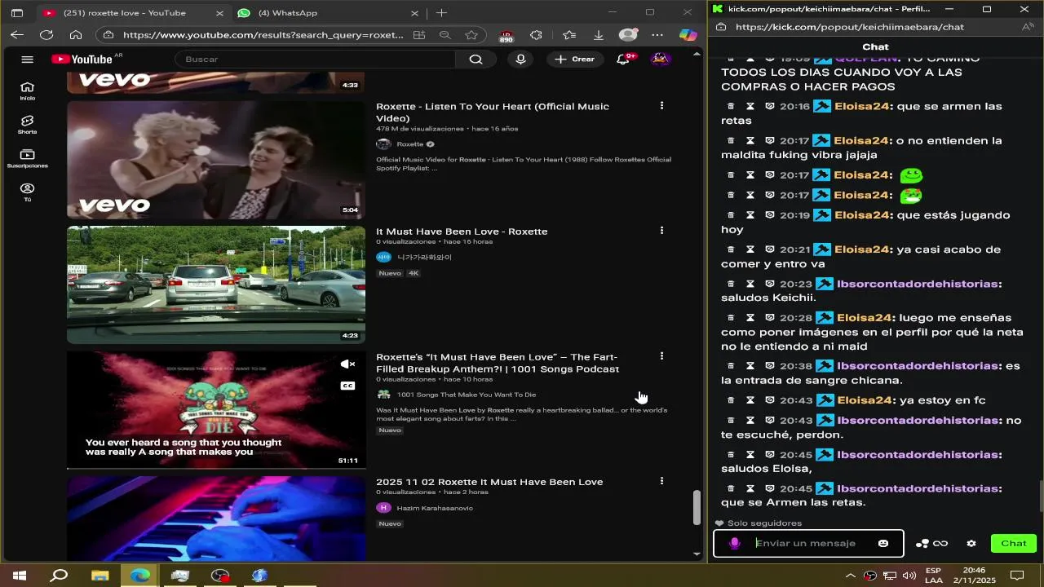Open YouTube notifications bell
1044x587 pixels.
point(624,59)
